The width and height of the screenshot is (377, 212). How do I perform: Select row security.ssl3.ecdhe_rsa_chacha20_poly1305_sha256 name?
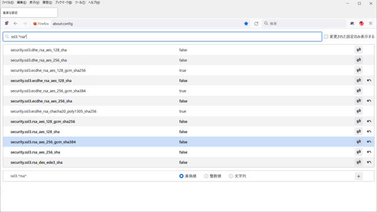[x=54, y=111]
